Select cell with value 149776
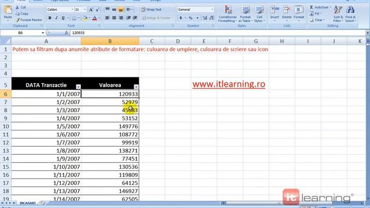The width and height of the screenshot is (370, 208). point(110,127)
